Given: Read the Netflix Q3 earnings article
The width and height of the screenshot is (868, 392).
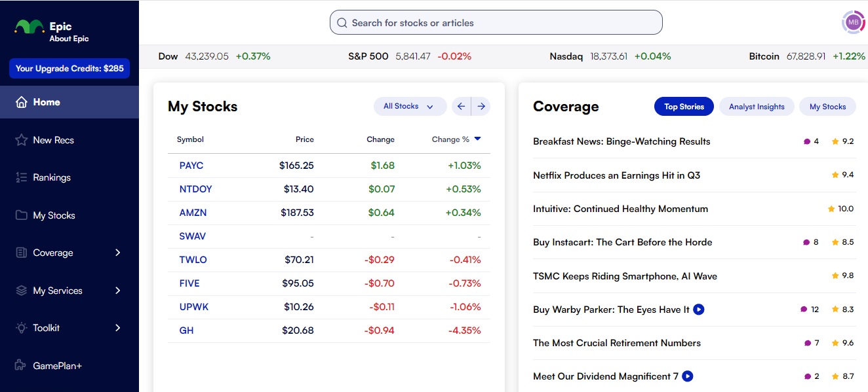Looking at the screenshot, I should (x=616, y=175).
